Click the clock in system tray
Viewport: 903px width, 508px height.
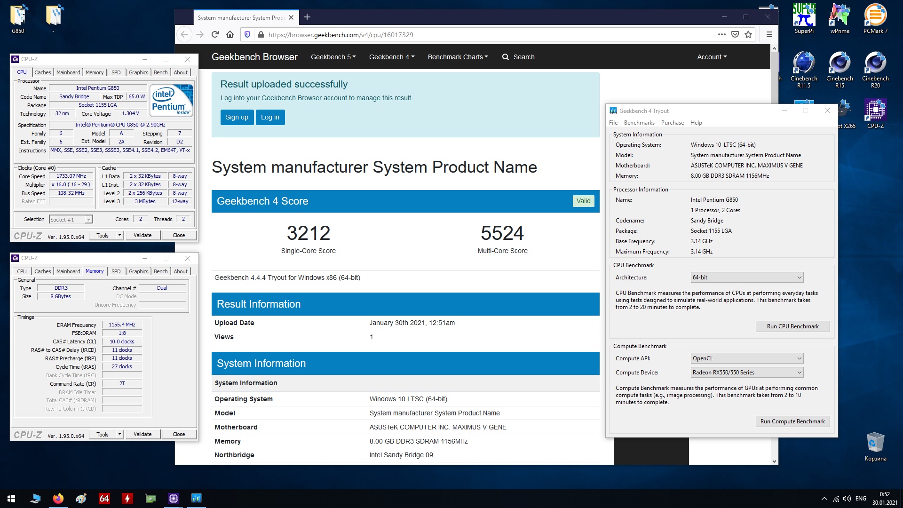tap(885, 499)
